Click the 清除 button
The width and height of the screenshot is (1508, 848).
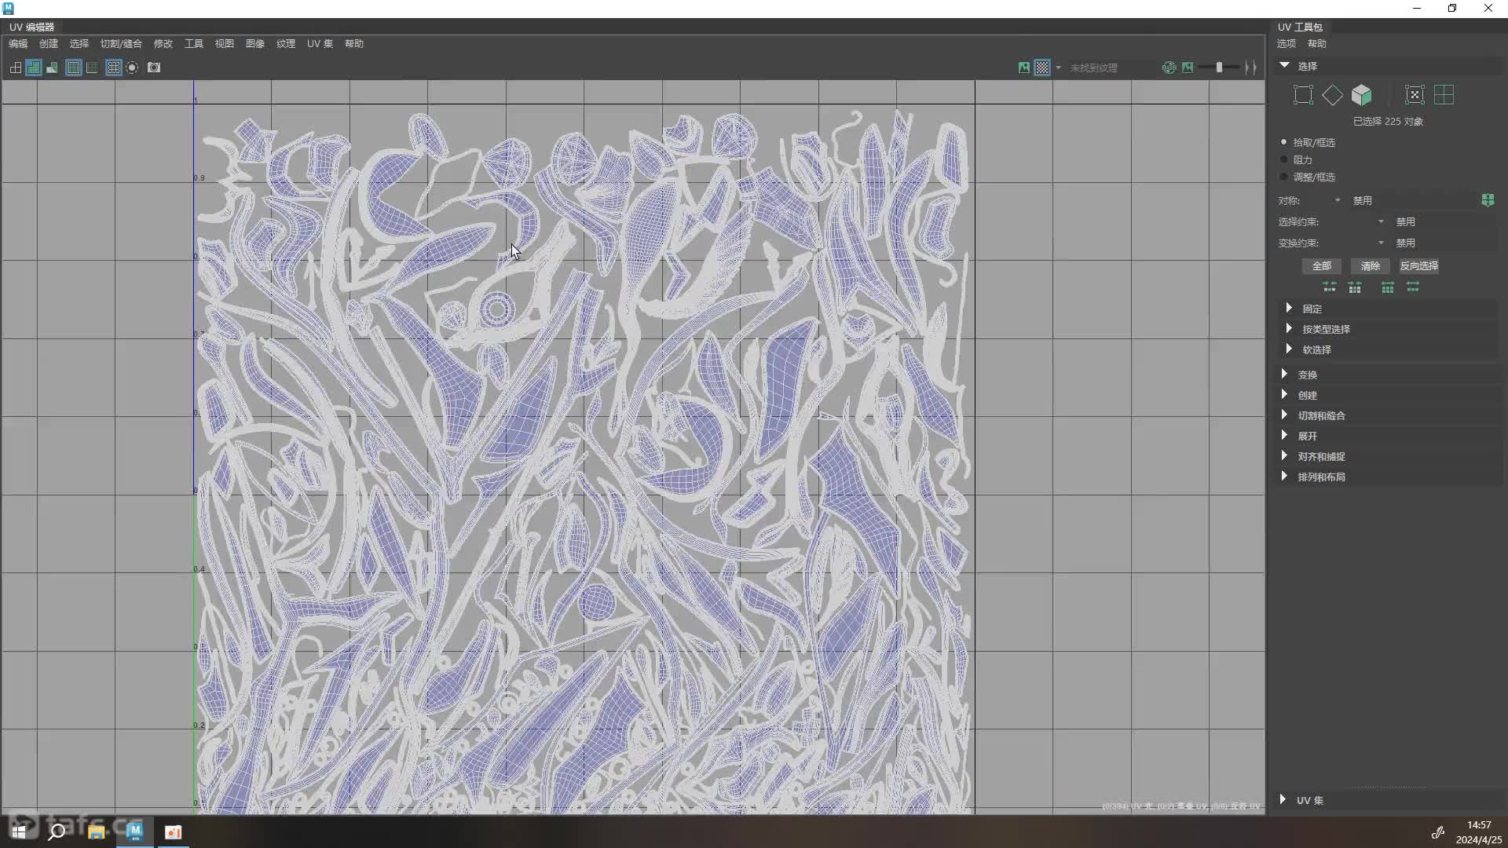click(1371, 266)
